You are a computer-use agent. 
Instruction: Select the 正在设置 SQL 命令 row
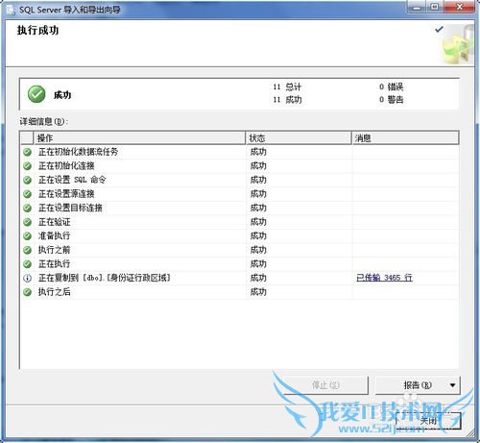point(239,180)
